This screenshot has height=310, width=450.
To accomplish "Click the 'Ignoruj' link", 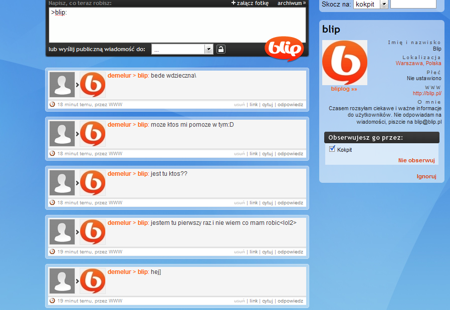I will pos(426,176).
